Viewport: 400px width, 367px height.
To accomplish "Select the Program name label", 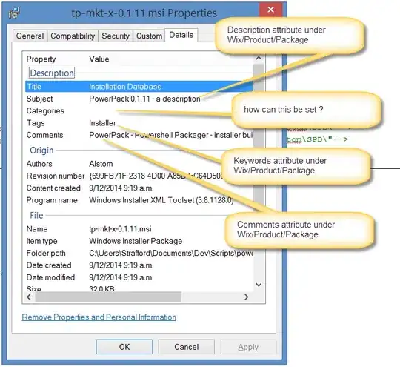I will coord(52,200).
